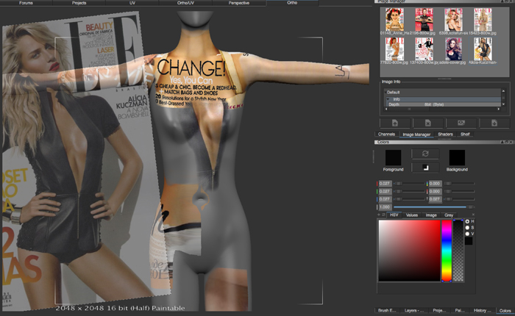Click the saturation slider
515x316 pixels.
tap(459, 191)
